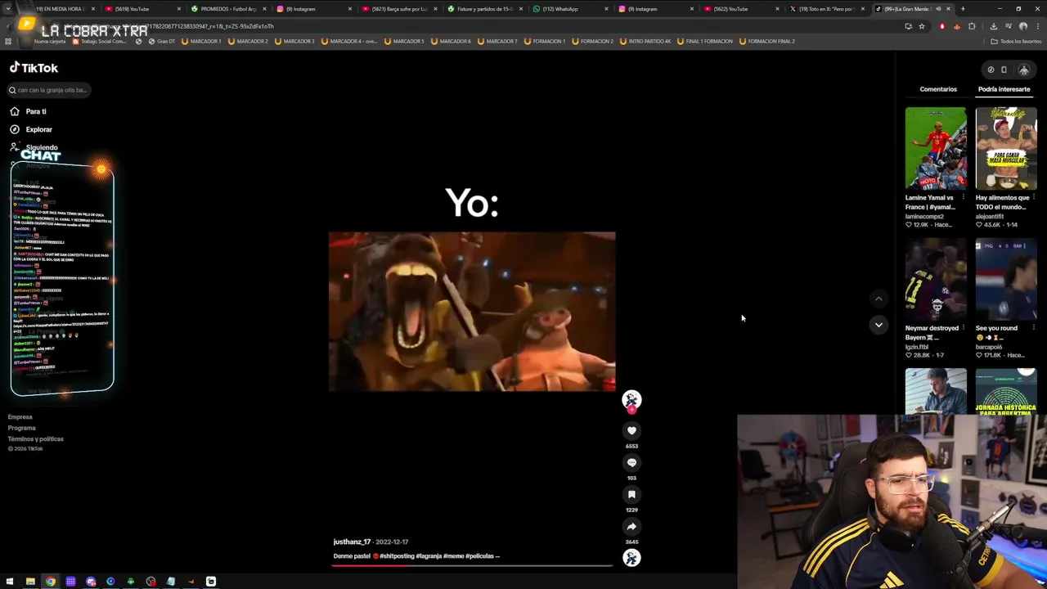Open MARCADOR 5 bookmark
Viewport: 1047px width, 589px height.
404,41
